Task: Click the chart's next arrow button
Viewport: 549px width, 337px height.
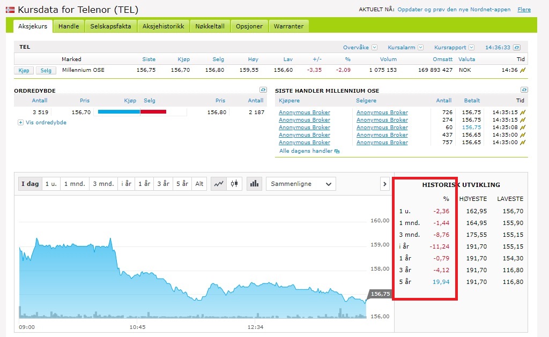Action: click(x=384, y=184)
